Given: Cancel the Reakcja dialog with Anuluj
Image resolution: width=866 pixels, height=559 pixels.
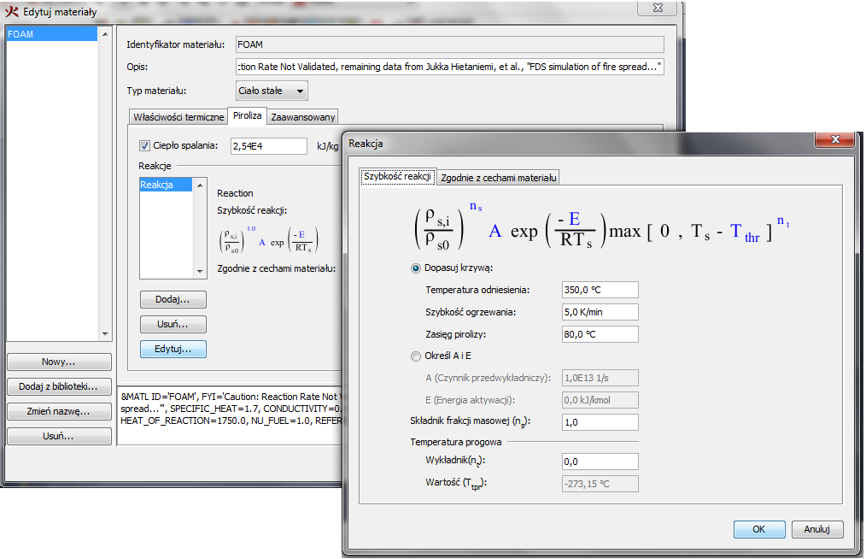Looking at the screenshot, I should pos(816,530).
